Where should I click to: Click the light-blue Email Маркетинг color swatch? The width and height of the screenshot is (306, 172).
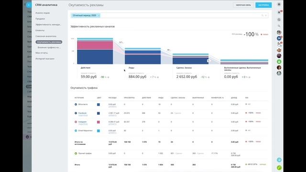98,131
